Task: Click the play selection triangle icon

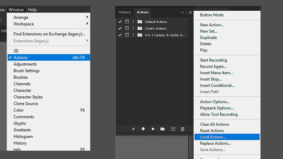Action: (x=153, y=129)
